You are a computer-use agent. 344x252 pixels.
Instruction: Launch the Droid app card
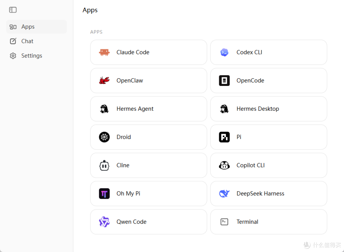(x=148, y=137)
